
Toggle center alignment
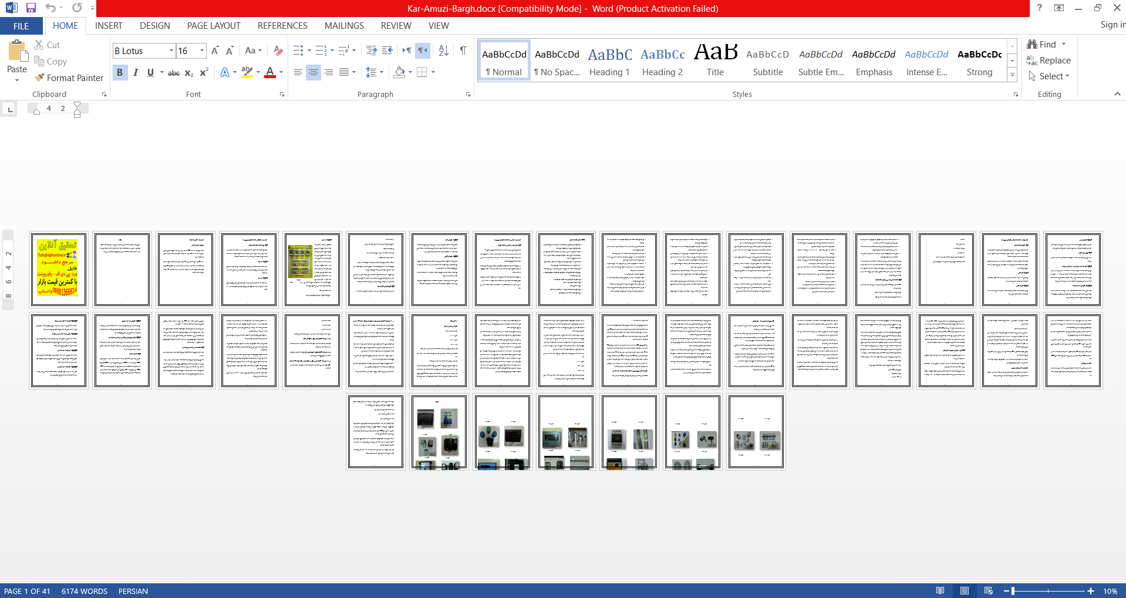click(x=313, y=72)
